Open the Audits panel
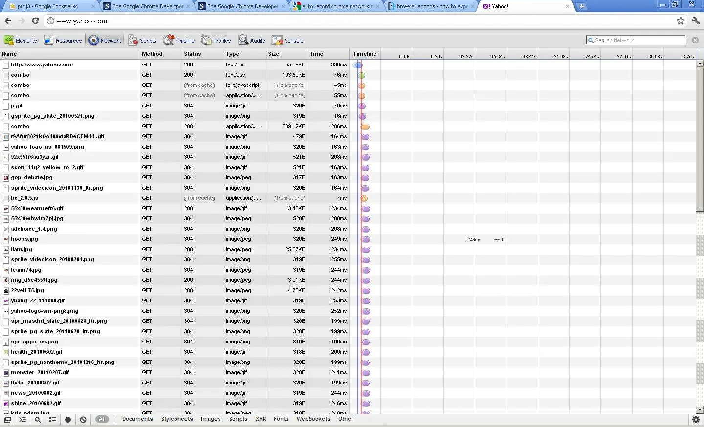This screenshot has width=704, height=427. click(x=252, y=41)
